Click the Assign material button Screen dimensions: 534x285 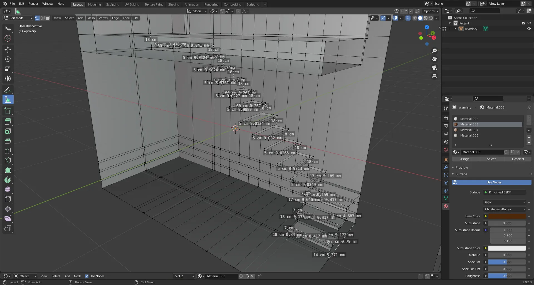tap(464, 159)
